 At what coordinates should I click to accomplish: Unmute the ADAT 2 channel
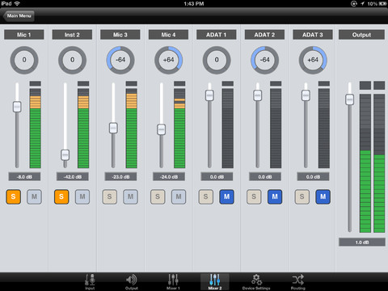pyautogui.click(x=275, y=196)
